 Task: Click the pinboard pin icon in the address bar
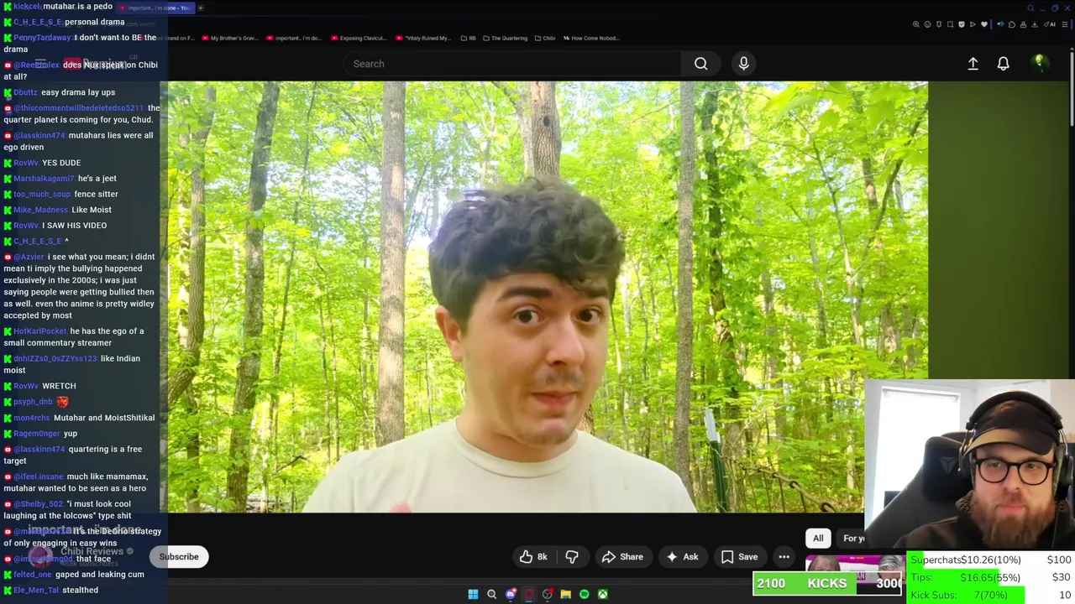[939, 24]
